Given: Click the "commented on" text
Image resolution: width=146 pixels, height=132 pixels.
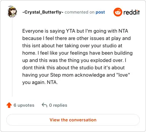Looking at the screenshot, I should click(x=80, y=12).
